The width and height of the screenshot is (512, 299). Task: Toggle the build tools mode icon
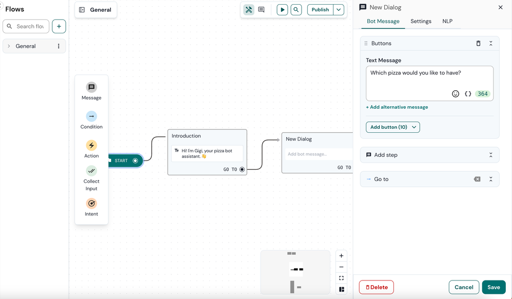tap(249, 10)
